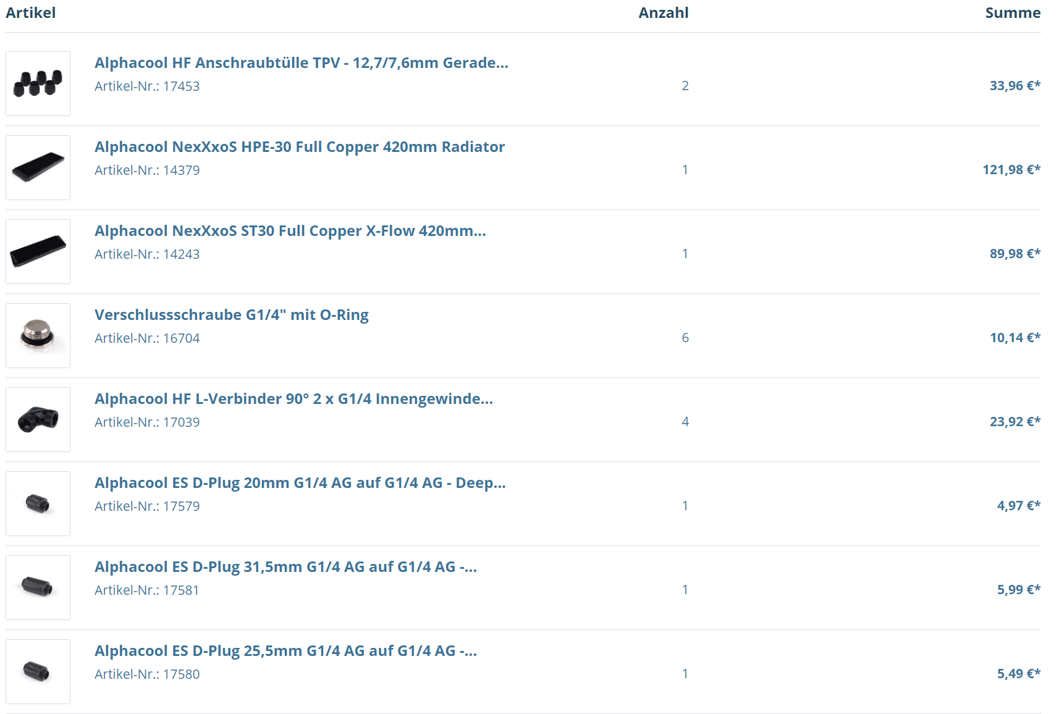Click the ST30 X-Flow radiator thumbnail
Viewport: 1059px width, 714px height.
pyautogui.click(x=38, y=251)
